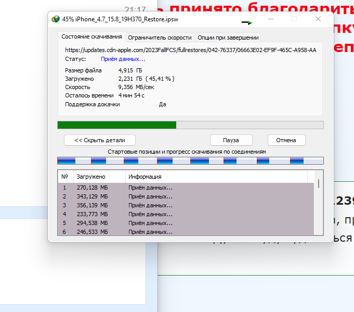Select connection row 294,538 МБ
The height and width of the screenshot is (312, 354).
[186, 223]
